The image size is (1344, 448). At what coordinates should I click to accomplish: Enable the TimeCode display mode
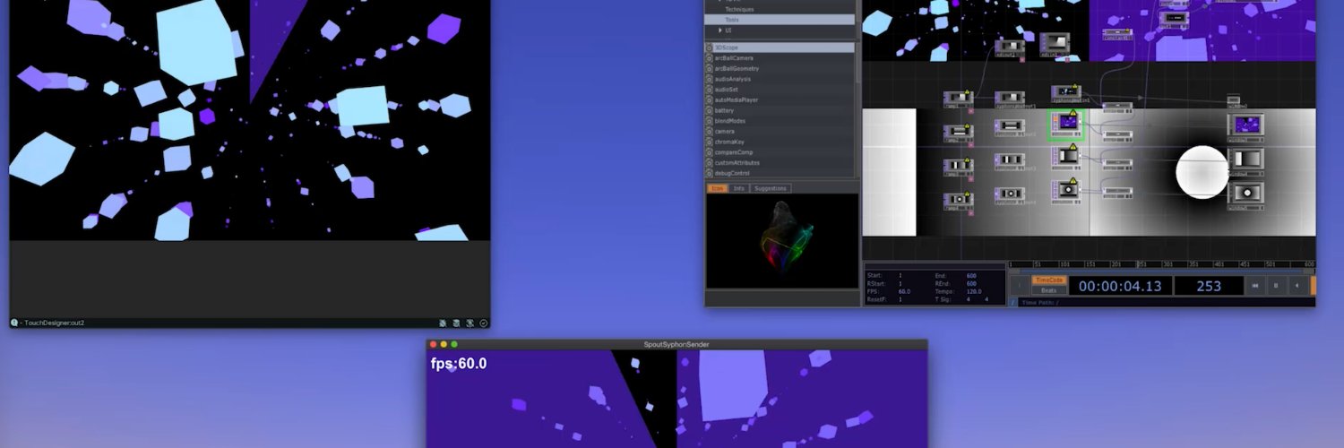[x=1047, y=280]
